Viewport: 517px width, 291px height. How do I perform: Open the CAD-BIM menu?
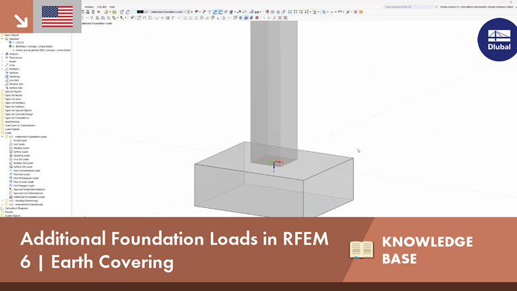(102, 7)
